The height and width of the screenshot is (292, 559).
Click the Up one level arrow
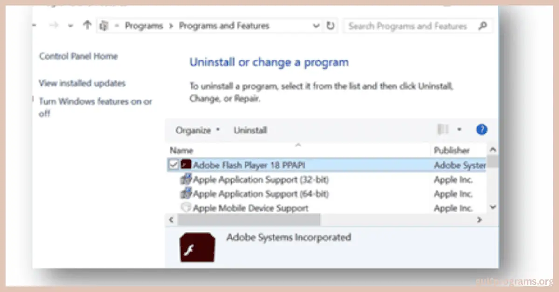[x=87, y=26]
